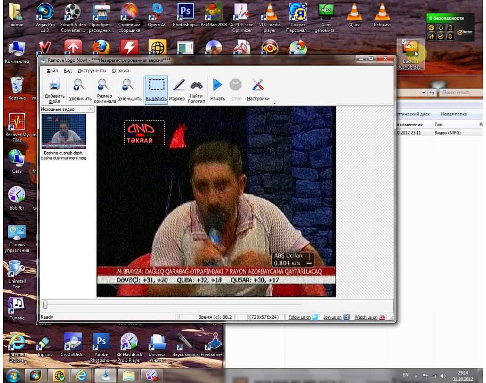Click Новая папка in Explorer window
486x383 pixels.
click(453, 114)
